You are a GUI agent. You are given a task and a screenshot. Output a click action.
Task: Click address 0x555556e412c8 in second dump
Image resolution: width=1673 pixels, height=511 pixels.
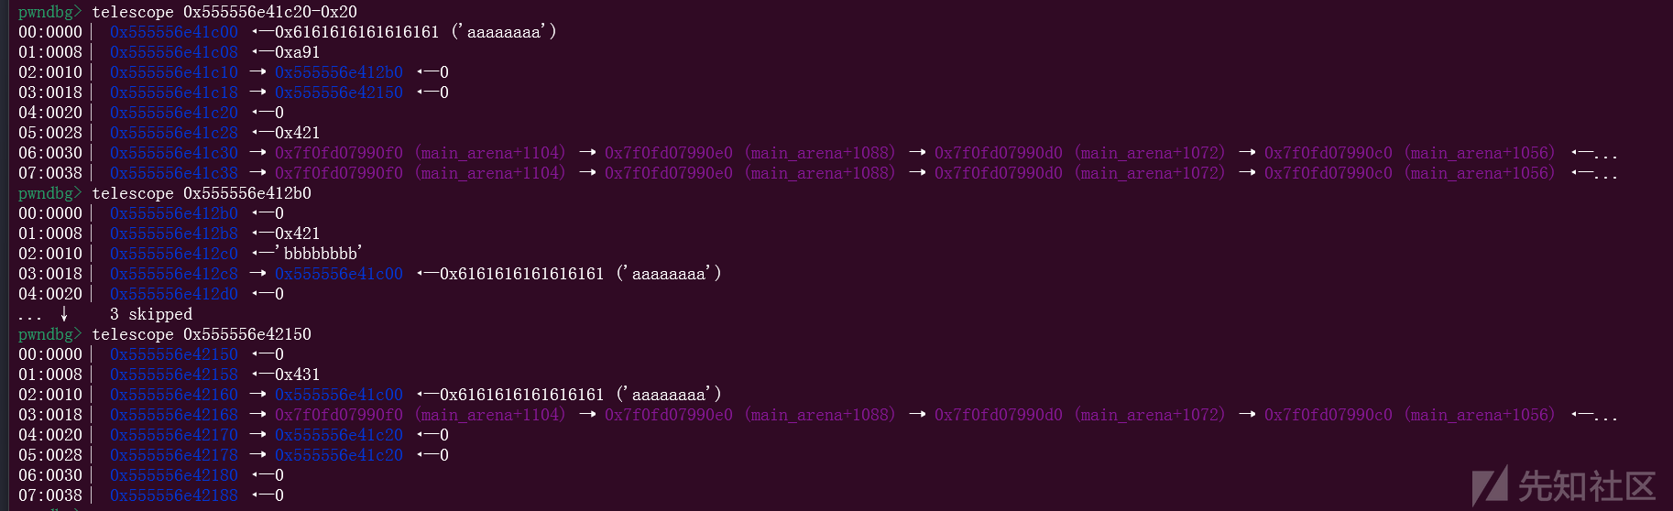pyautogui.click(x=174, y=274)
